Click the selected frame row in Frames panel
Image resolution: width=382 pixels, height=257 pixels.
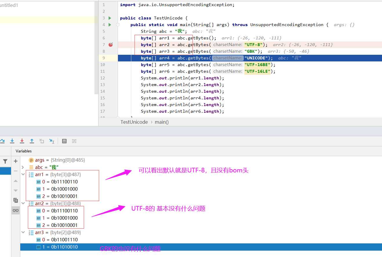[x=5, y=171]
